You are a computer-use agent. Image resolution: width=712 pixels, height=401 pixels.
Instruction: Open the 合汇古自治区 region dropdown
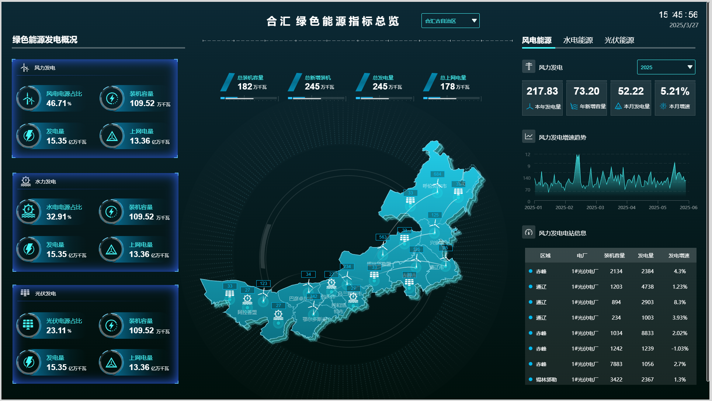point(450,21)
